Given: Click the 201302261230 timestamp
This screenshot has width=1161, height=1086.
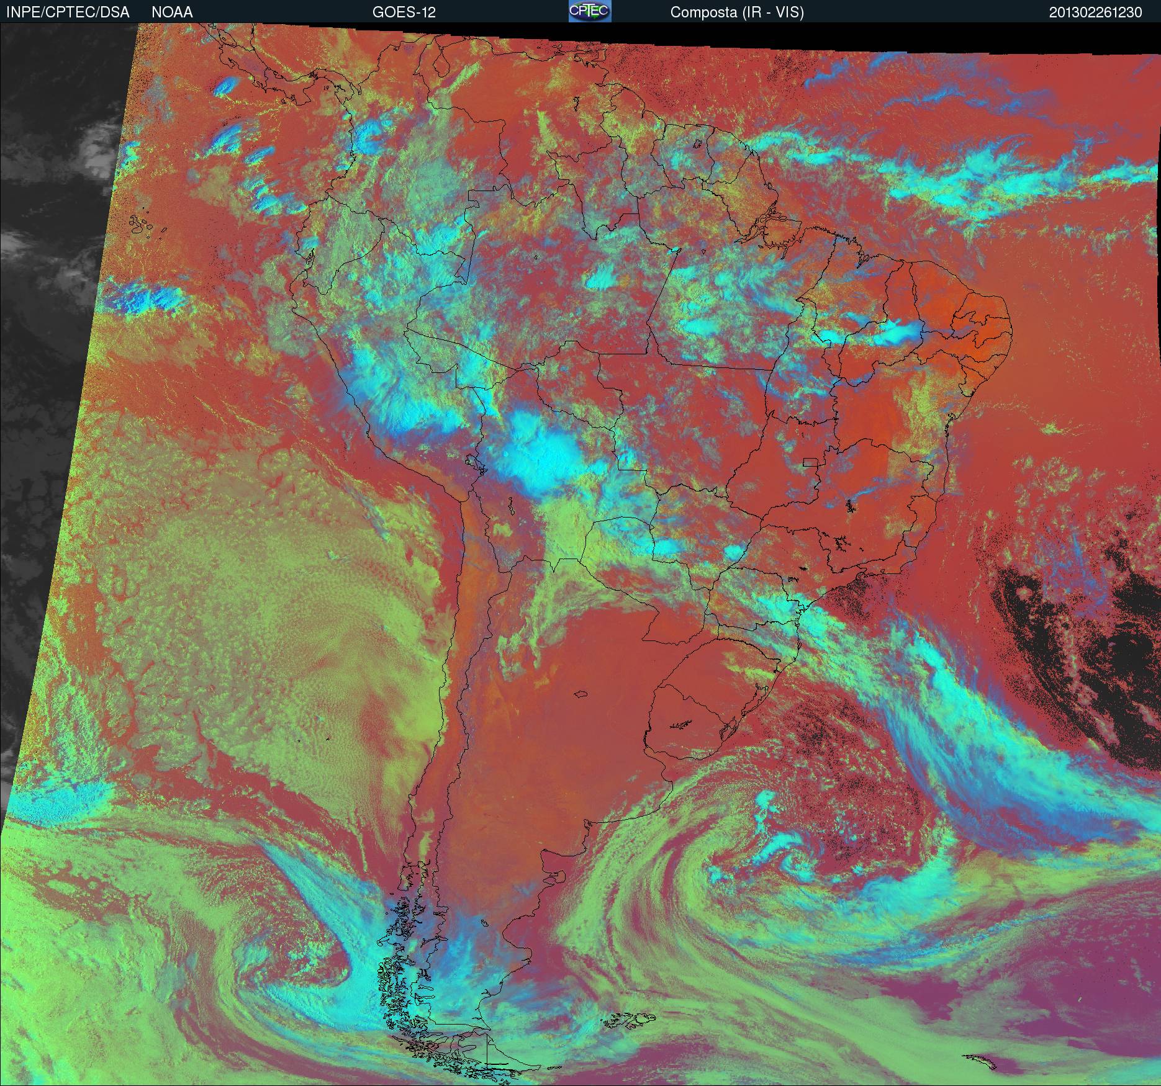Looking at the screenshot, I should [1096, 12].
